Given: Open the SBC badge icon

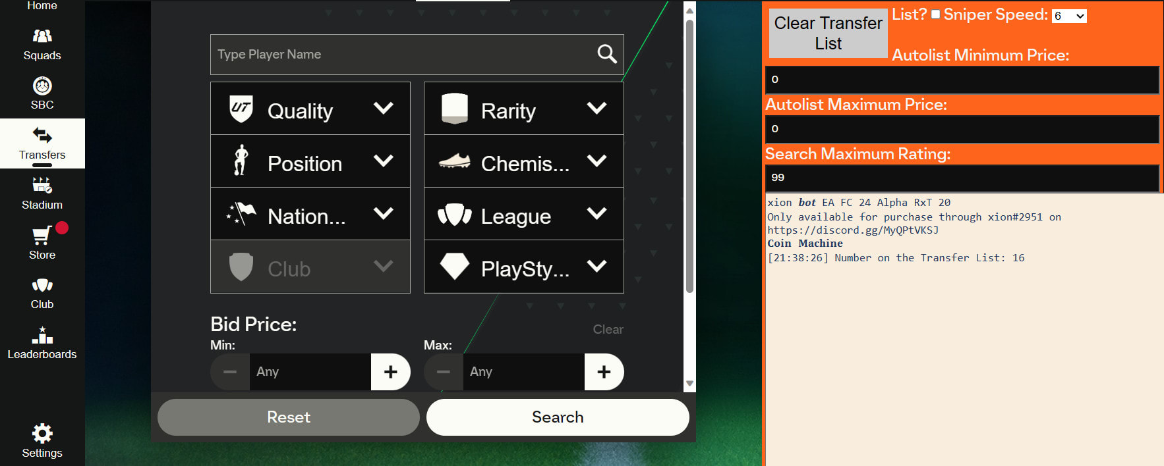Looking at the screenshot, I should click(x=42, y=86).
